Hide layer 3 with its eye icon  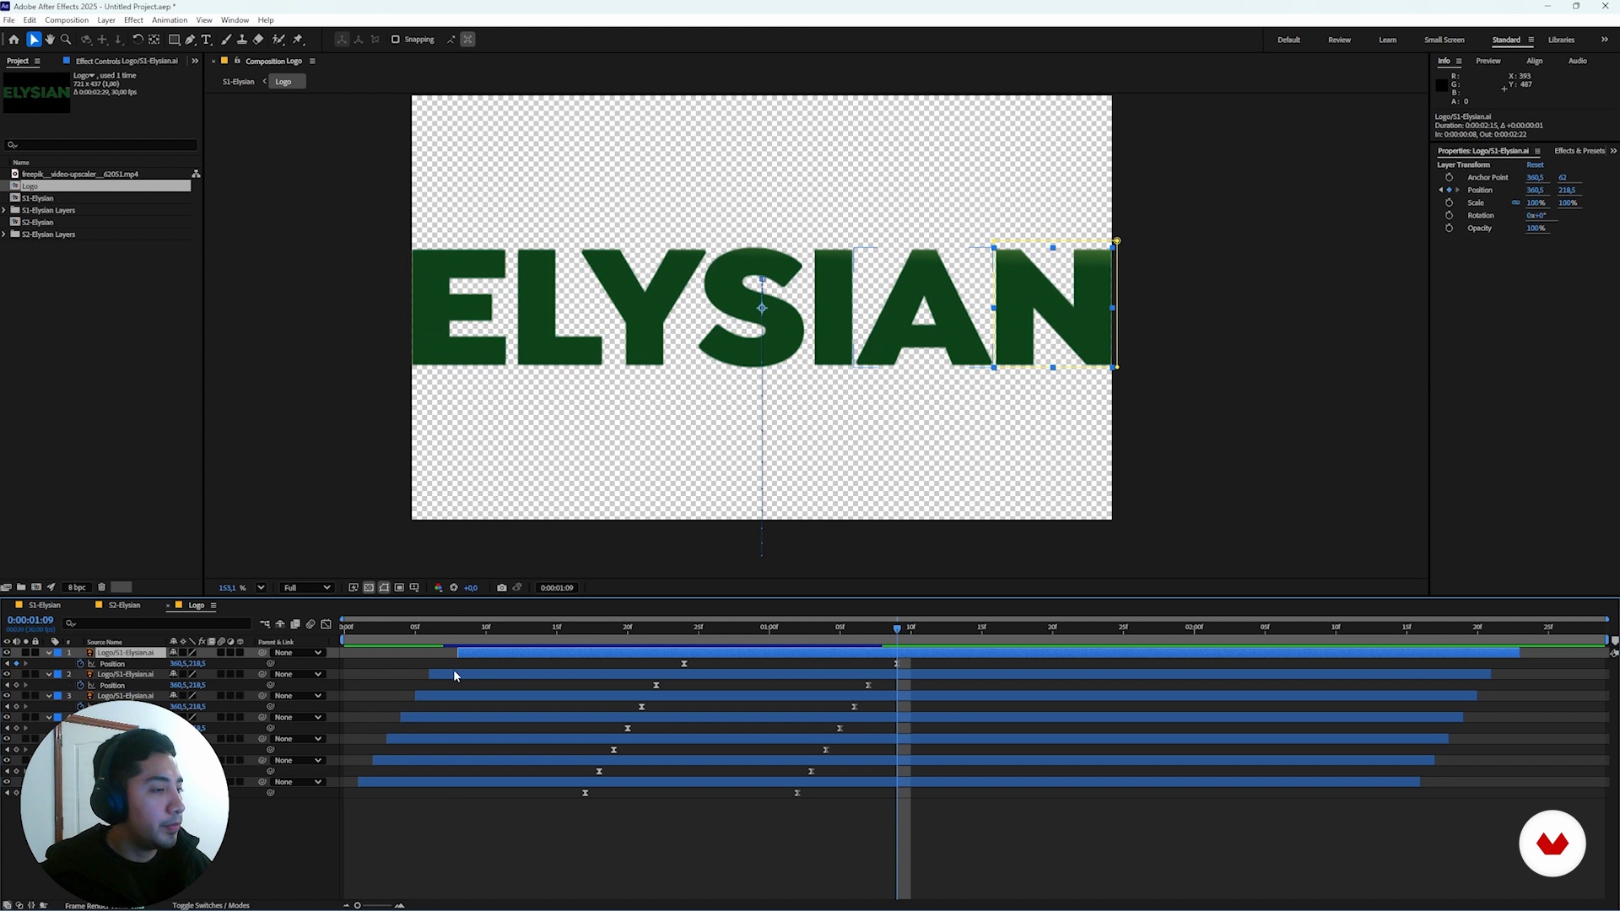[7, 696]
